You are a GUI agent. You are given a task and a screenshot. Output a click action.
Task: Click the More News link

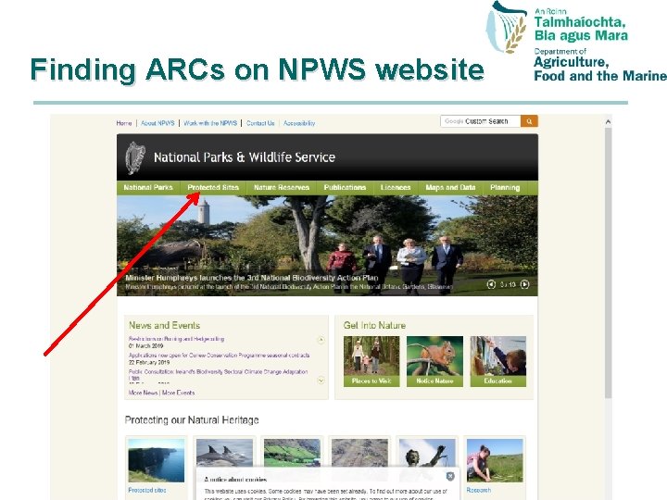point(143,393)
